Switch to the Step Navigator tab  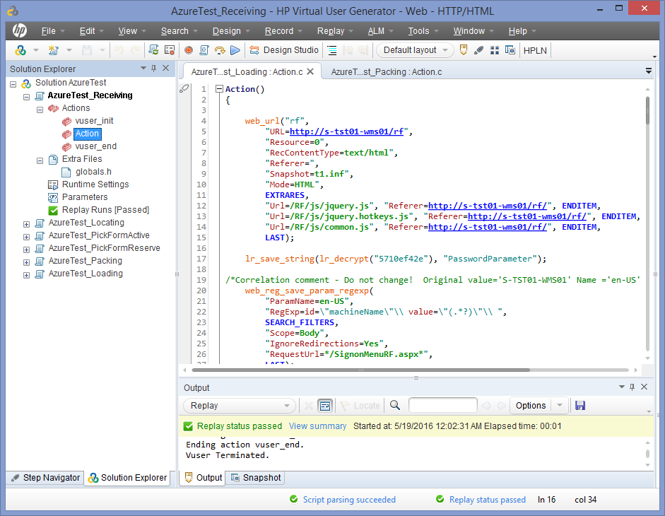pos(45,478)
